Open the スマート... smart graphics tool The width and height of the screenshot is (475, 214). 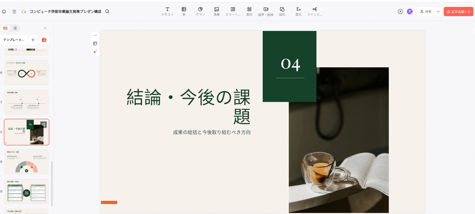233,12
